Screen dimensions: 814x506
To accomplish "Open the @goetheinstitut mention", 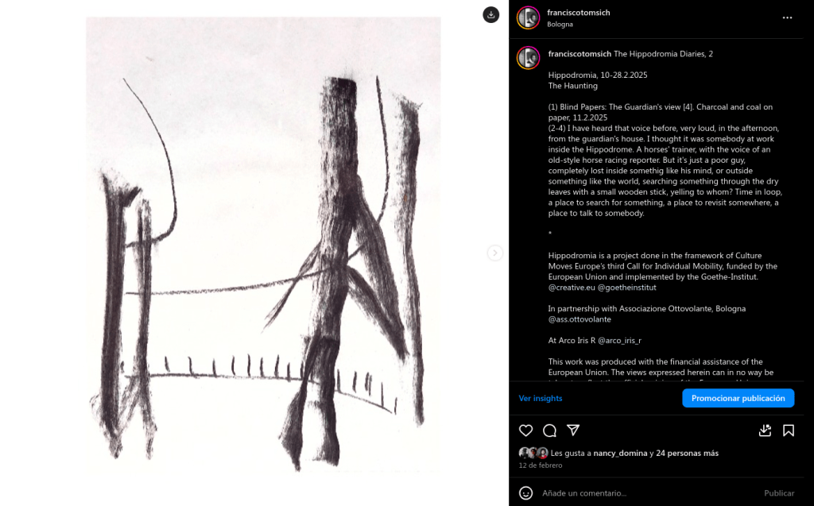I will point(626,288).
